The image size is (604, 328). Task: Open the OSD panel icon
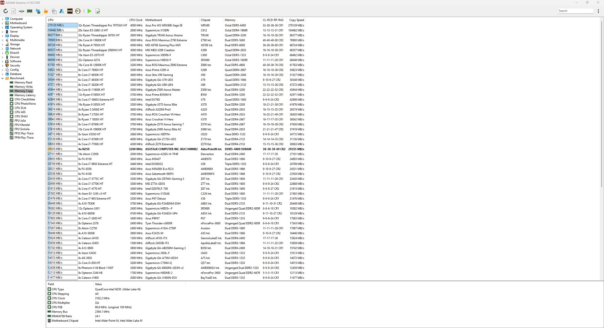tap(70, 11)
